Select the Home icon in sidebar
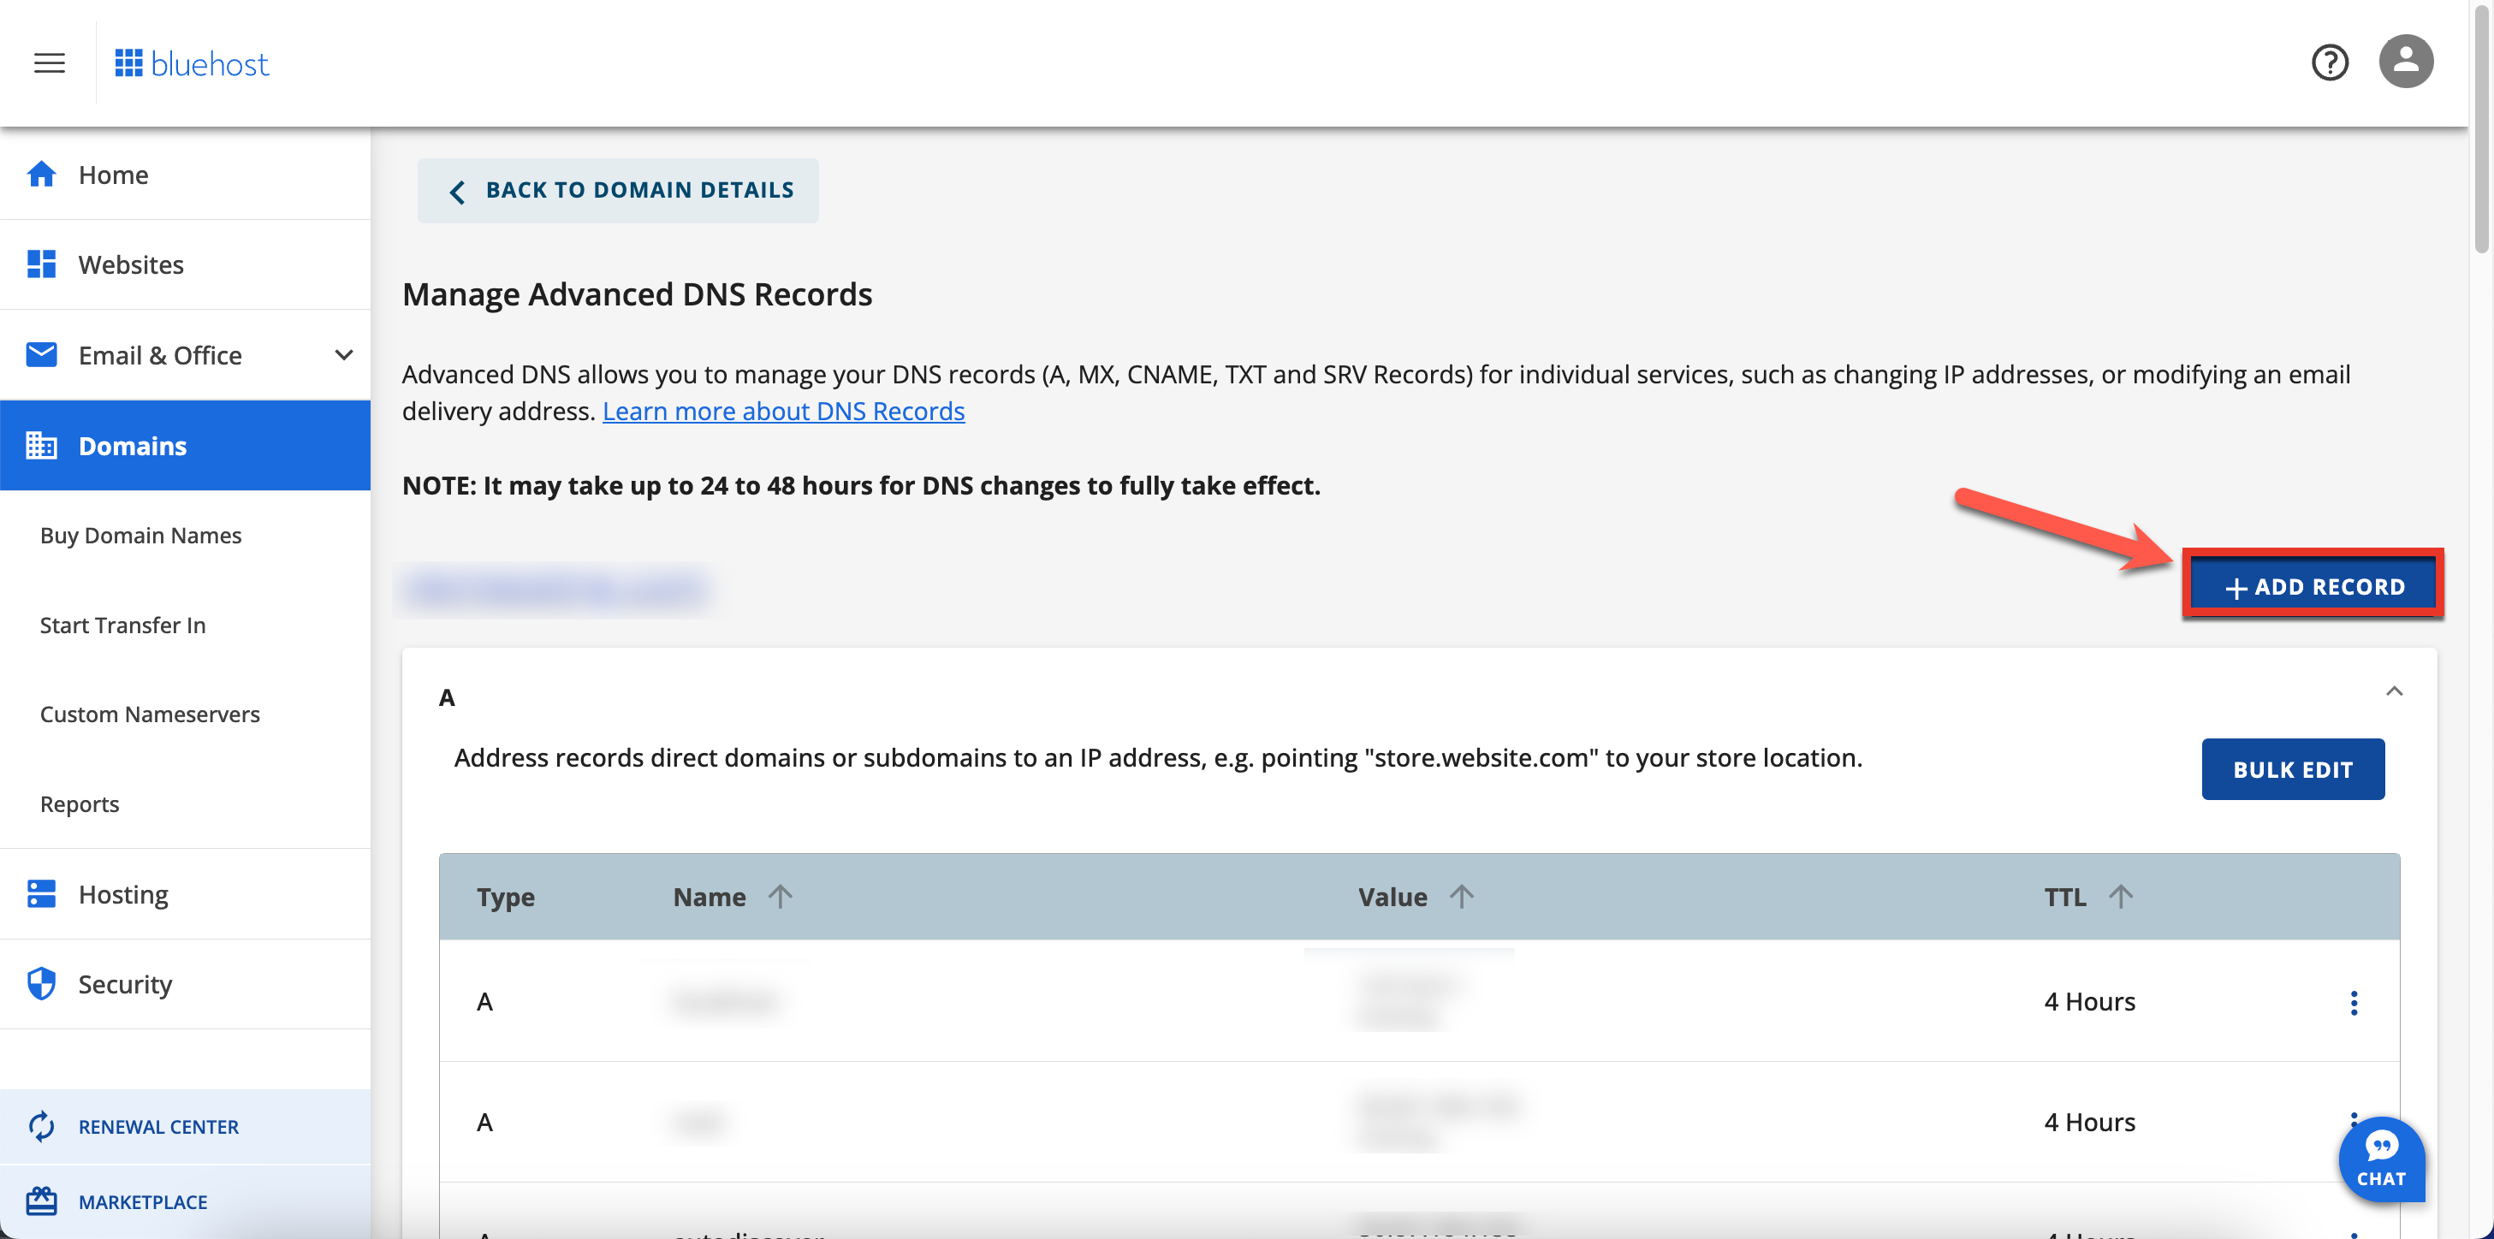The width and height of the screenshot is (2494, 1239). (x=43, y=175)
